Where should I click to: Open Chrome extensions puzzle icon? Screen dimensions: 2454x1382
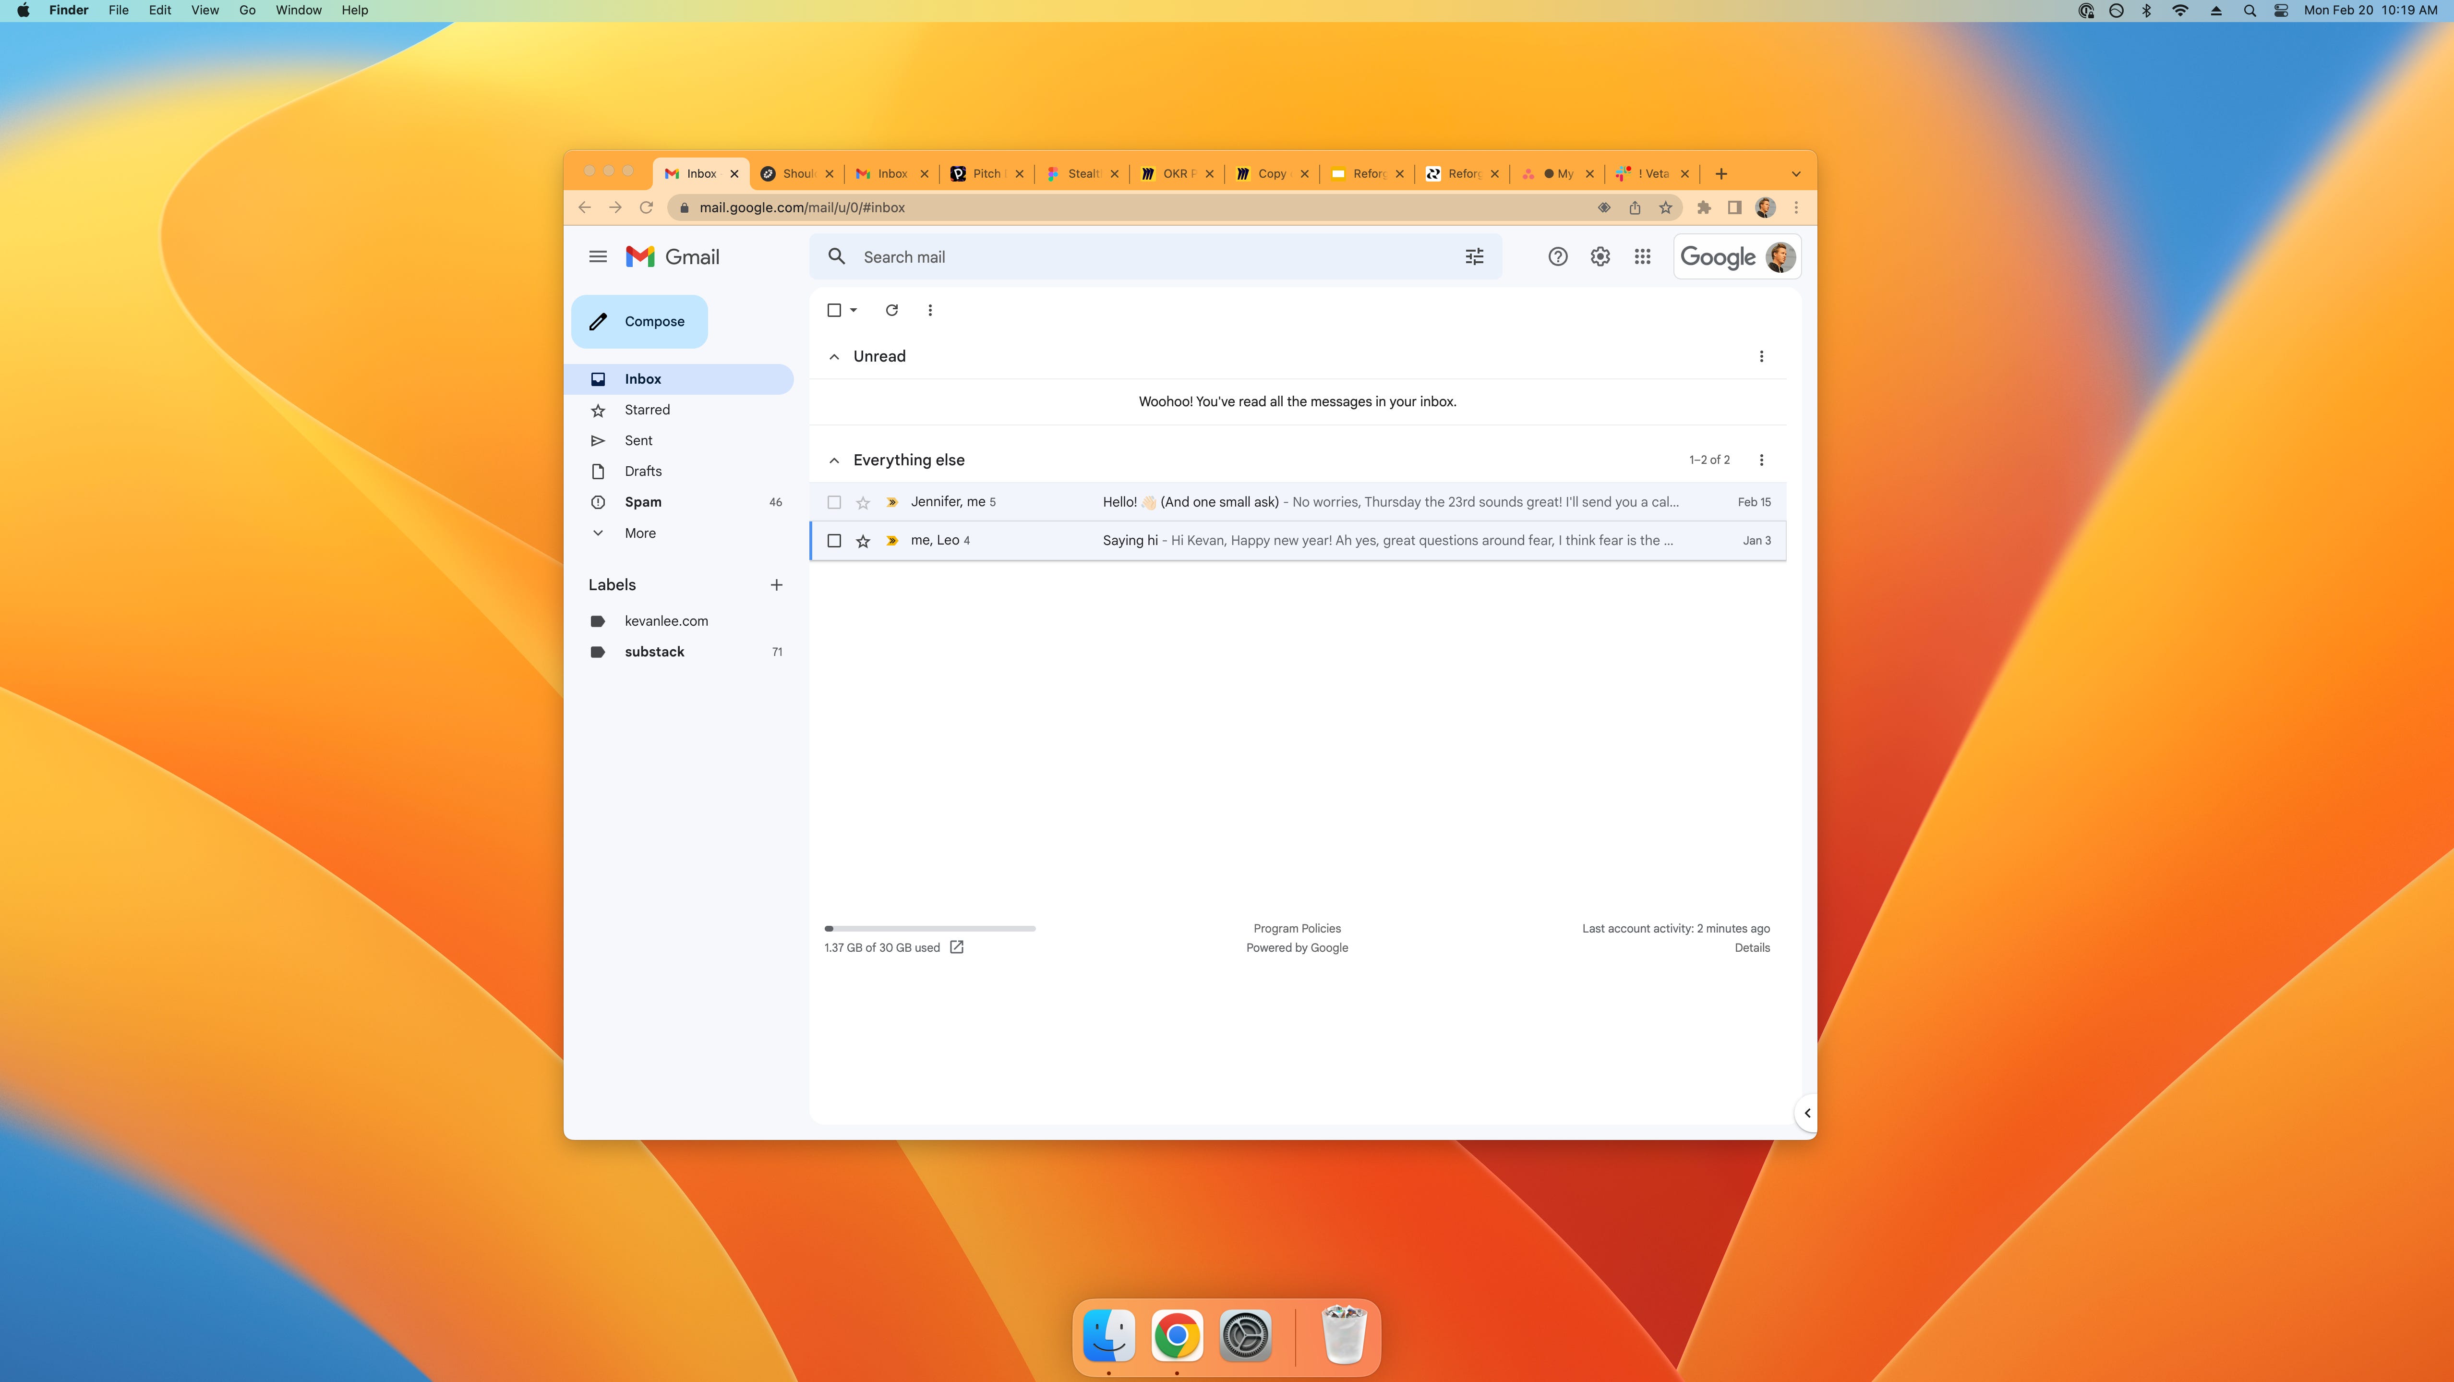[1703, 207]
